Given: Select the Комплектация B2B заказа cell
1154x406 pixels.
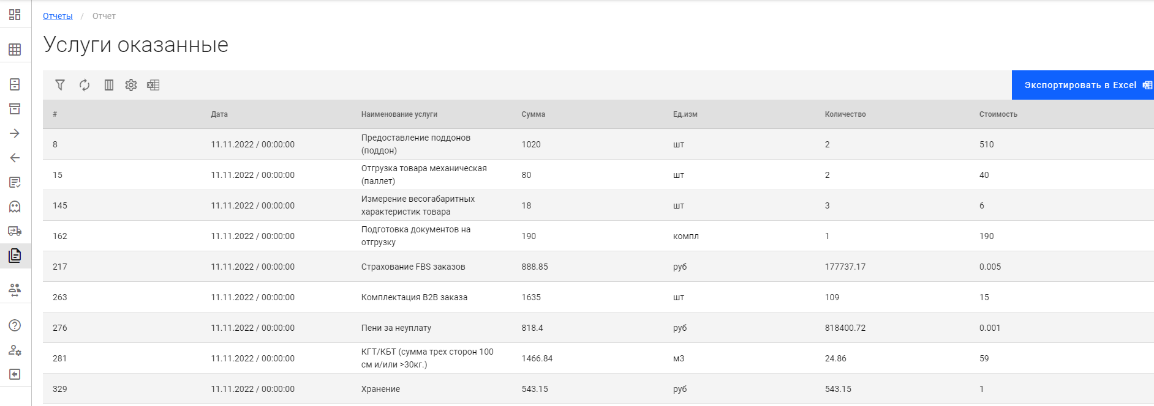Looking at the screenshot, I should tap(414, 297).
